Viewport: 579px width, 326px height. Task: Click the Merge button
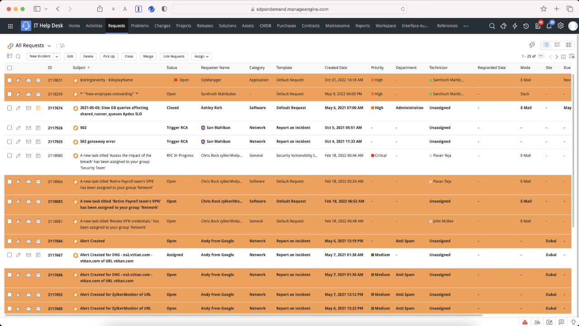[x=148, y=57]
